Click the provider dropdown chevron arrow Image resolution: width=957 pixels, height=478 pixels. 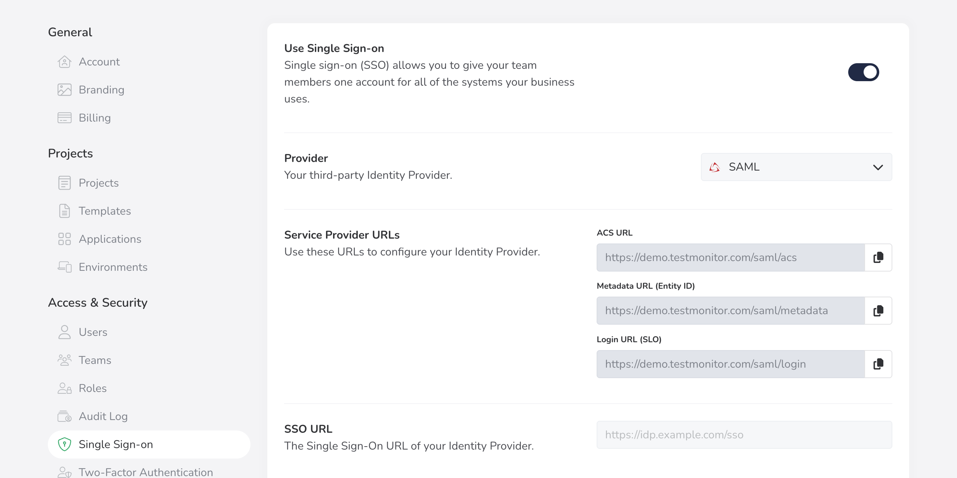[x=878, y=167]
